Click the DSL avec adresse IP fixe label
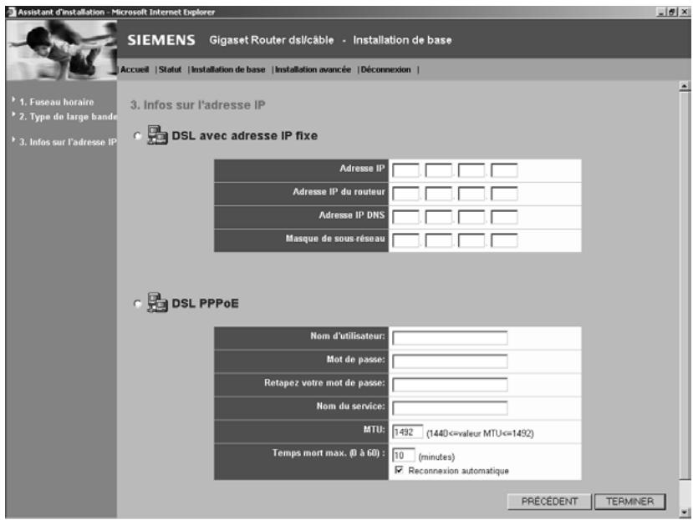Screen dimensions: 693x520 click(244, 135)
